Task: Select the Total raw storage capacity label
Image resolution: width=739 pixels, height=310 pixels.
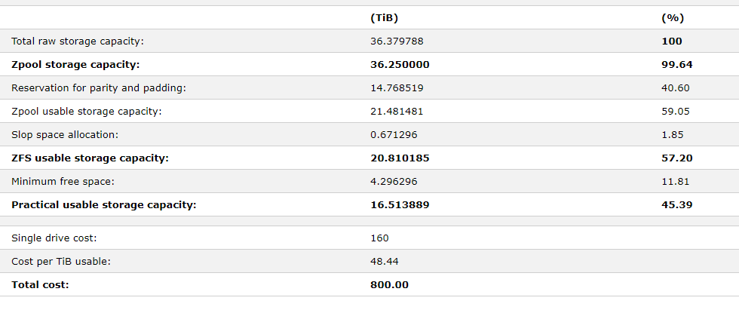Action: pyautogui.click(x=77, y=41)
